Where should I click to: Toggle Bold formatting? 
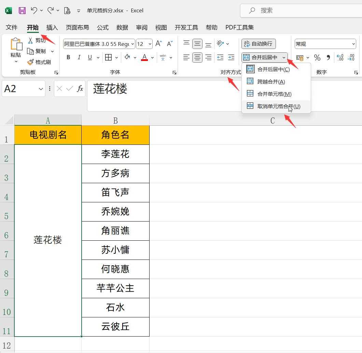coord(68,57)
